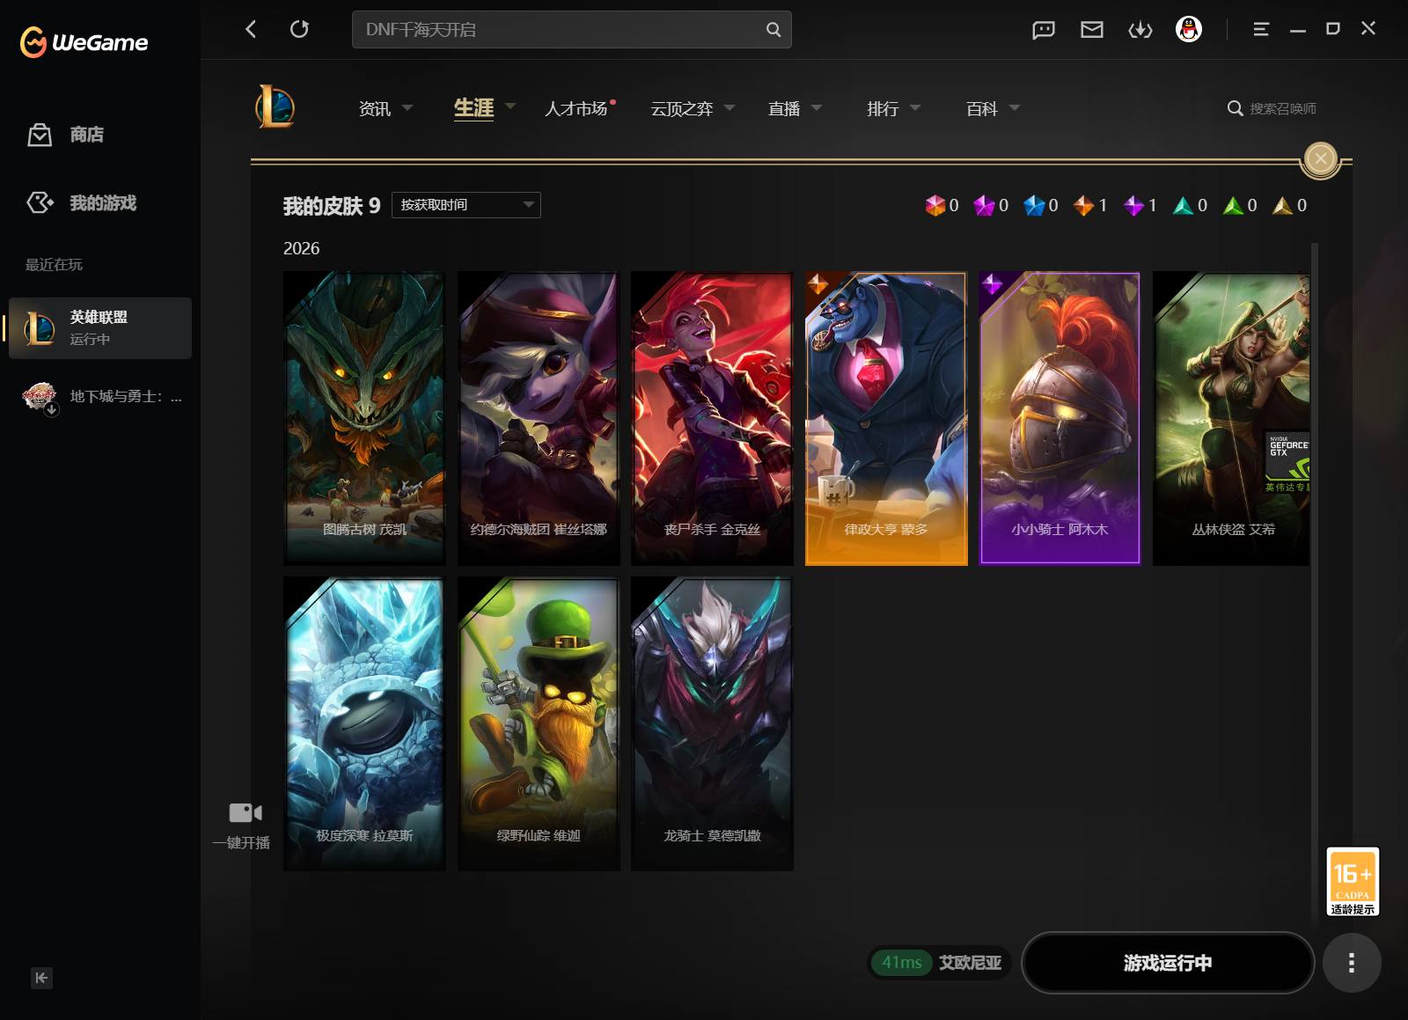The width and height of the screenshot is (1408, 1020).
Task: Open the 云顶之弈 tab
Action: point(681,108)
